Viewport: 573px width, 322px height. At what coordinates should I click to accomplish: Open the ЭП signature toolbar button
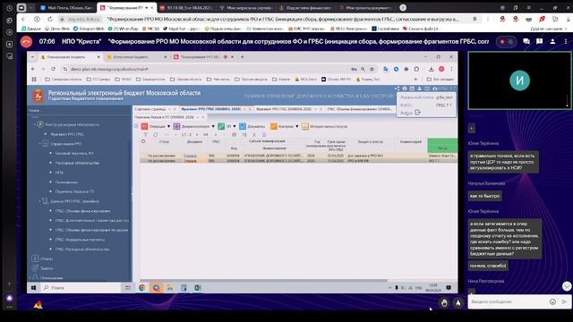225,126
